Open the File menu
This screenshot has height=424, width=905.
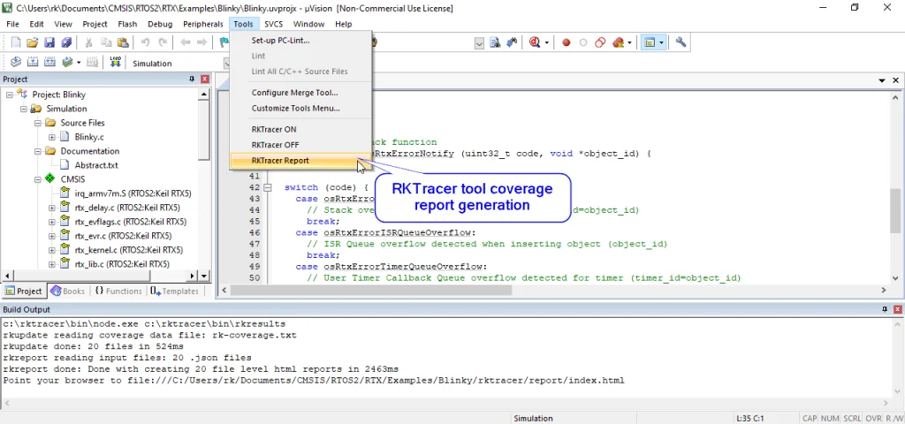click(12, 24)
